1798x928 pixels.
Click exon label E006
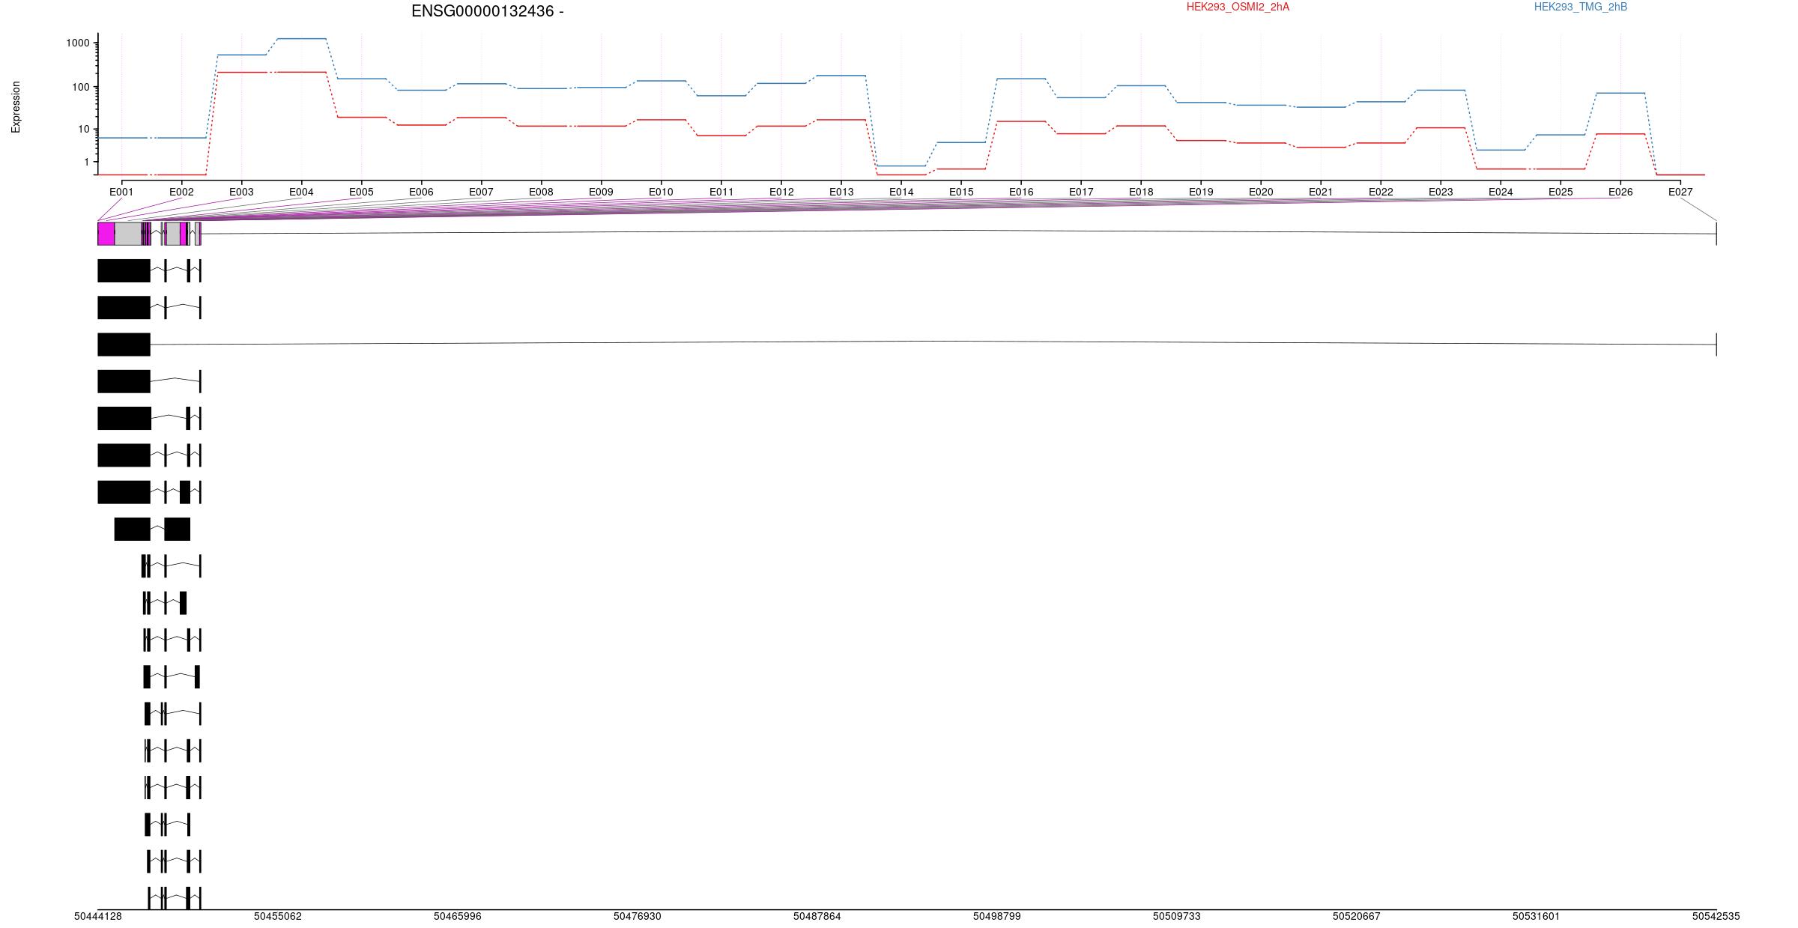click(x=421, y=192)
